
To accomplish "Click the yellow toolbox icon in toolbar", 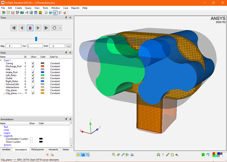I will coord(40,13).
